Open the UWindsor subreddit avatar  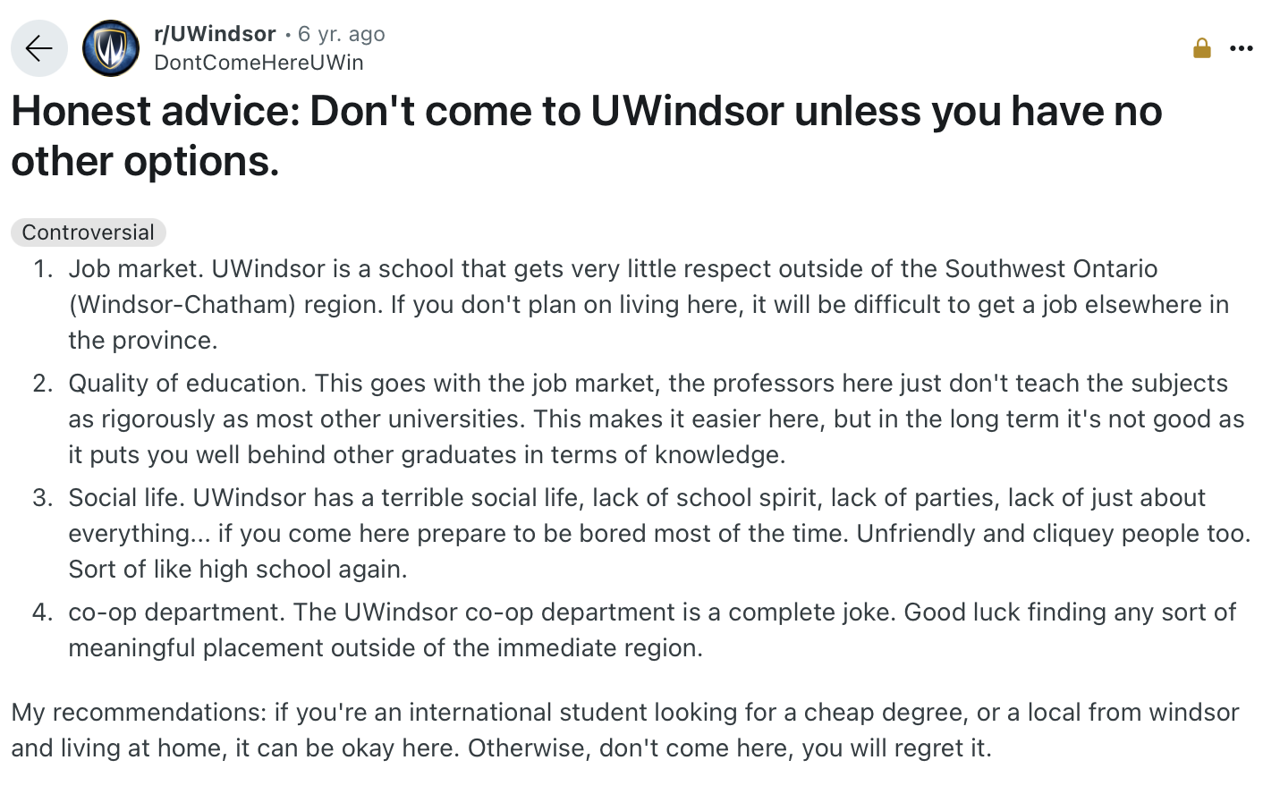[x=111, y=48]
